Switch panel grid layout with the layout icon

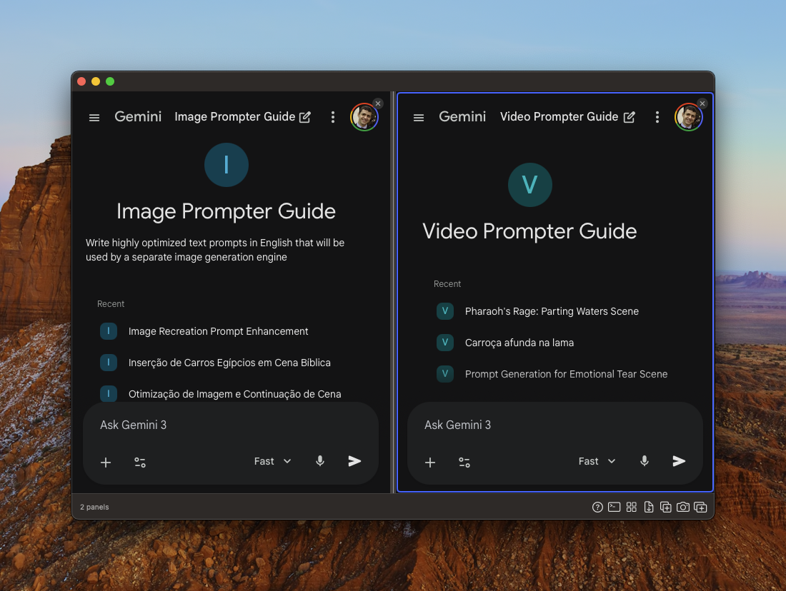pyautogui.click(x=631, y=507)
